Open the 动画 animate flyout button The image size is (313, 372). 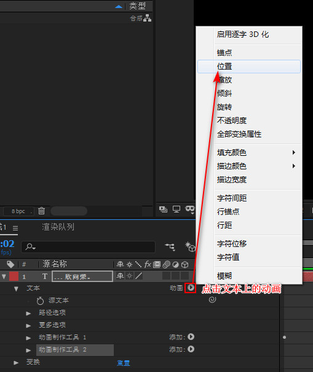click(191, 288)
